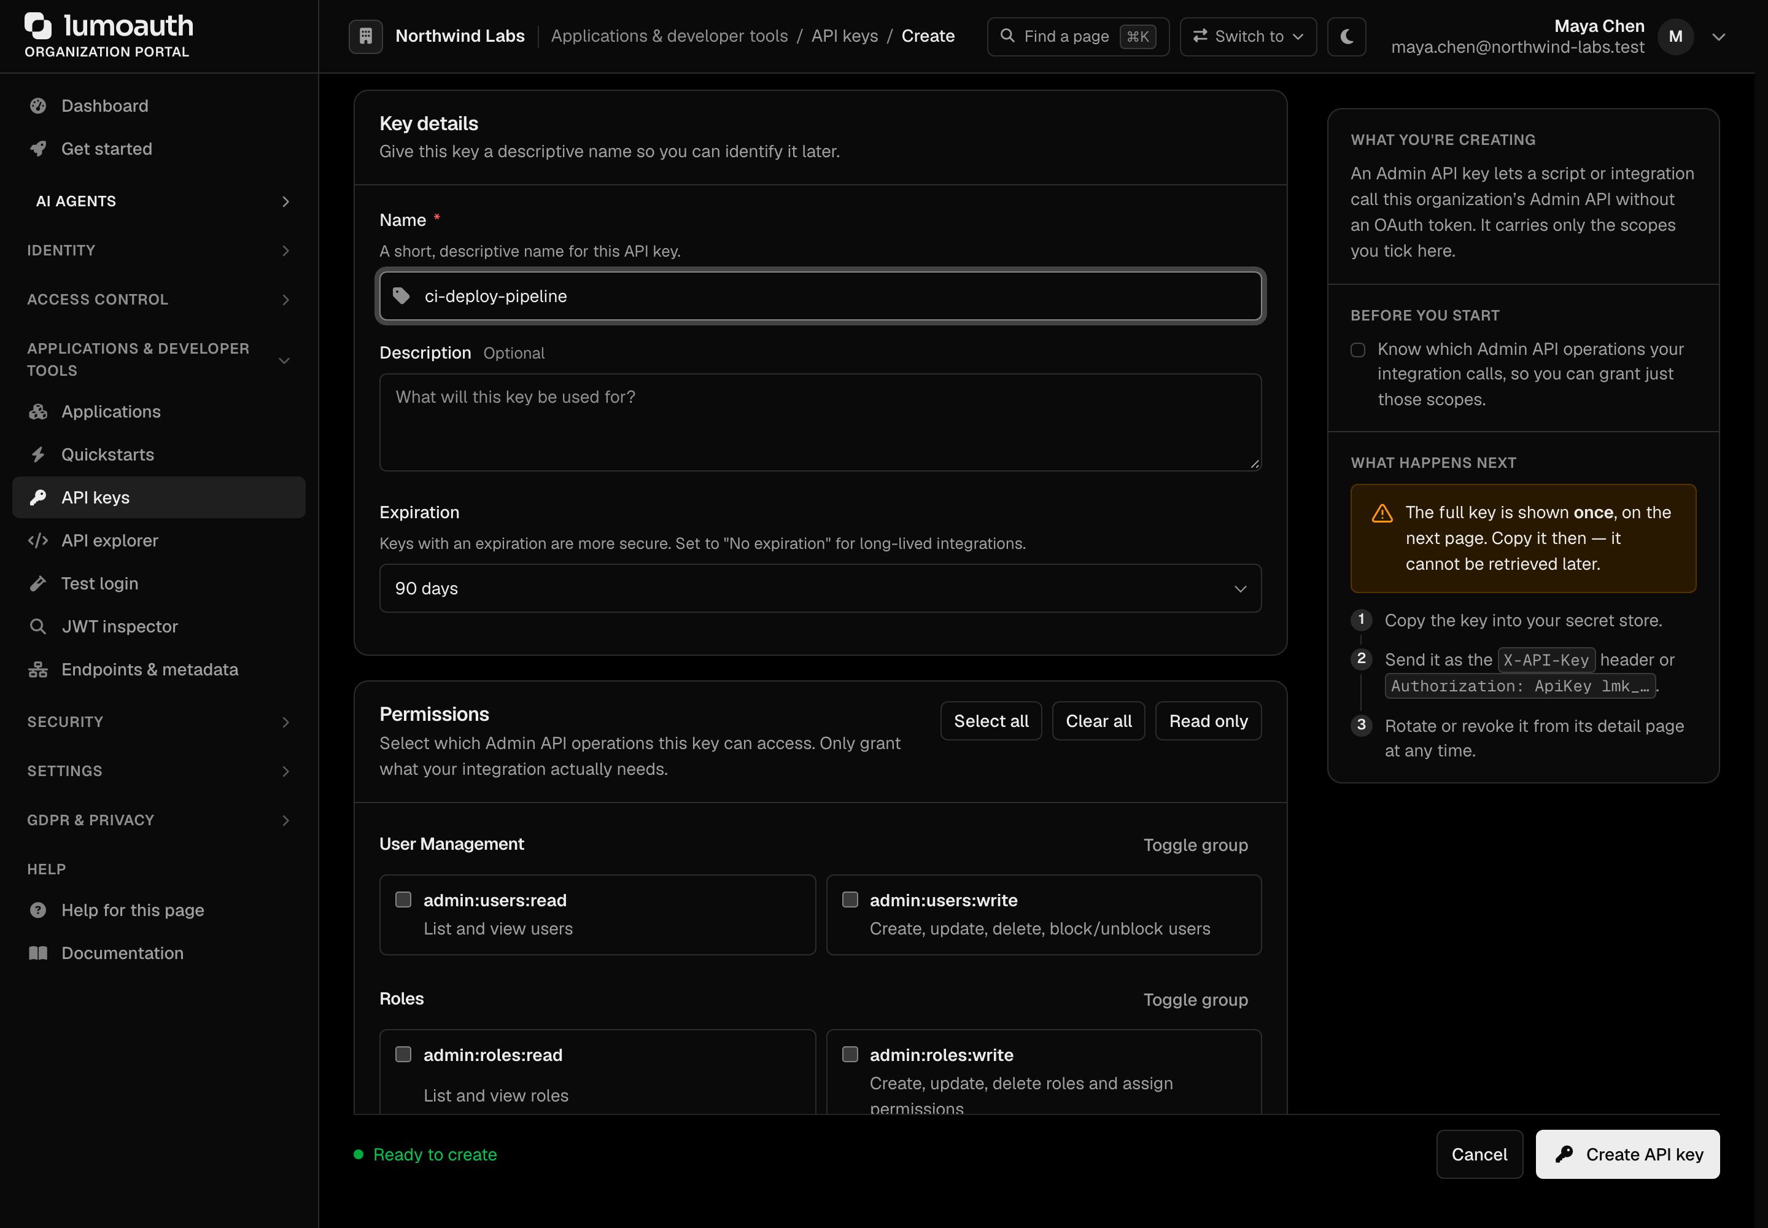Open Documentation from the sidebar
This screenshot has height=1228, width=1768.
click(158, 954)
